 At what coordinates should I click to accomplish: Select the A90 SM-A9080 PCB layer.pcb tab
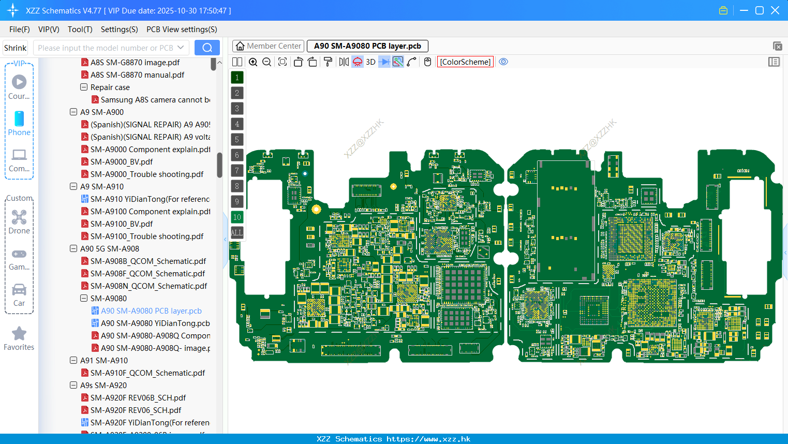coord(367,46)
